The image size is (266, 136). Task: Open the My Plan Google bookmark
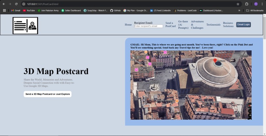click(x=135, y=11)
